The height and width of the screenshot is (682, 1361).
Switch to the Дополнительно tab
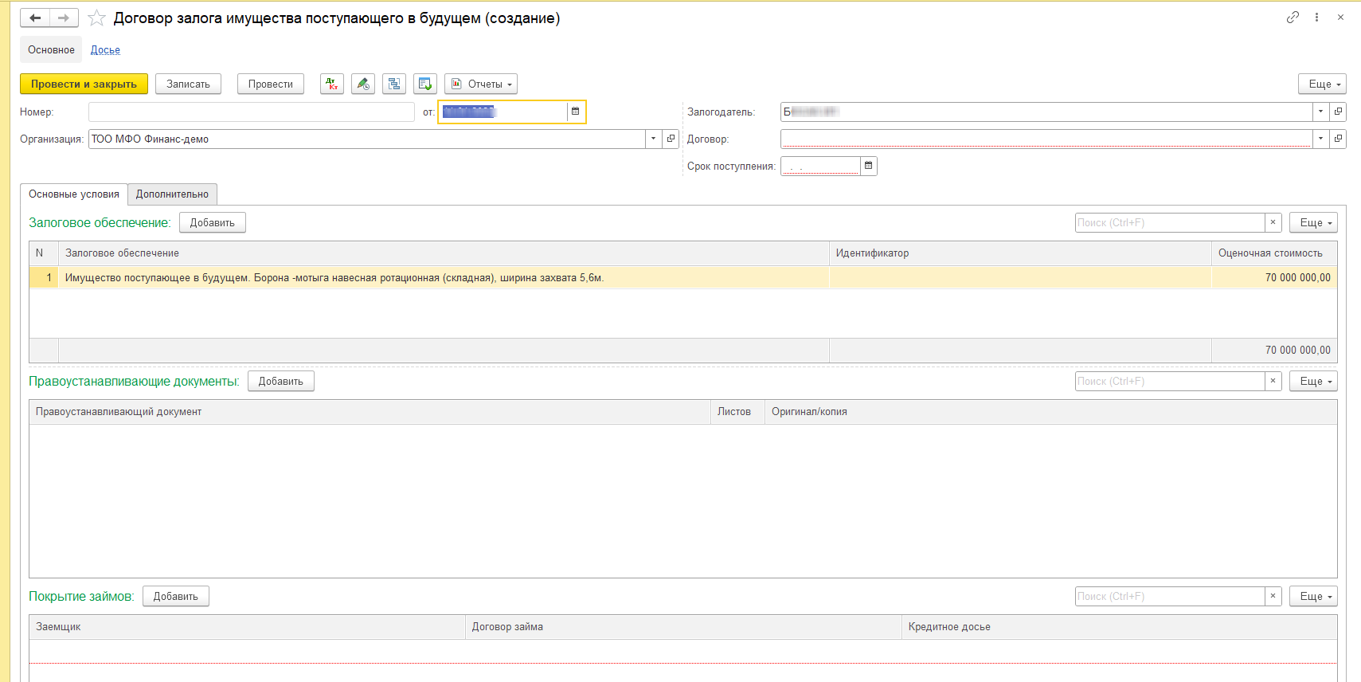click(172, 194)
